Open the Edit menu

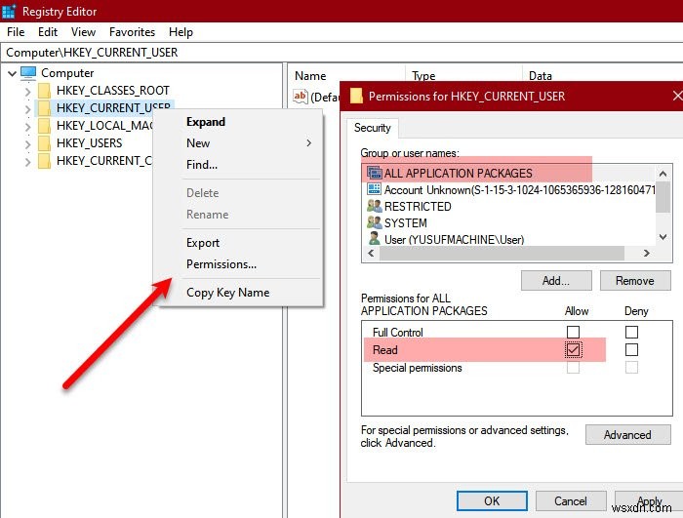coord(48,32)
